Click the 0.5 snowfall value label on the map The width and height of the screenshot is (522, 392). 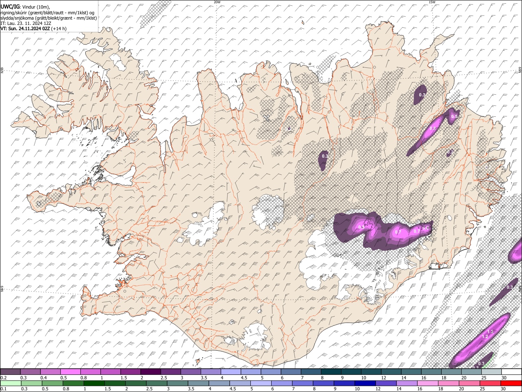tap(454, 116)
